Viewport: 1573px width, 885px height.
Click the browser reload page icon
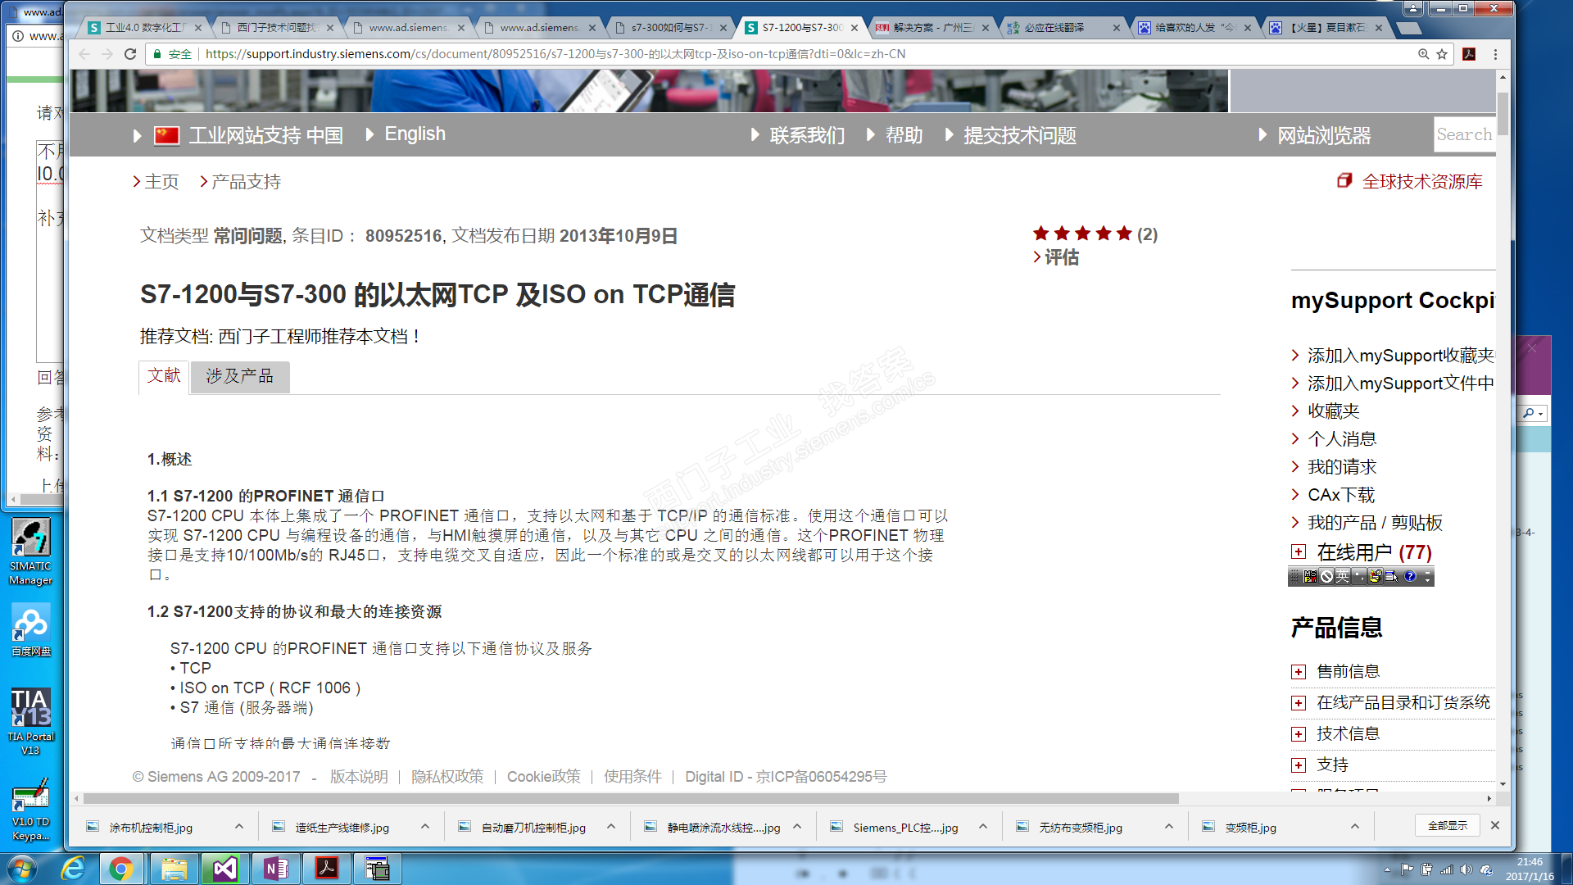click(x=129, y=54)
